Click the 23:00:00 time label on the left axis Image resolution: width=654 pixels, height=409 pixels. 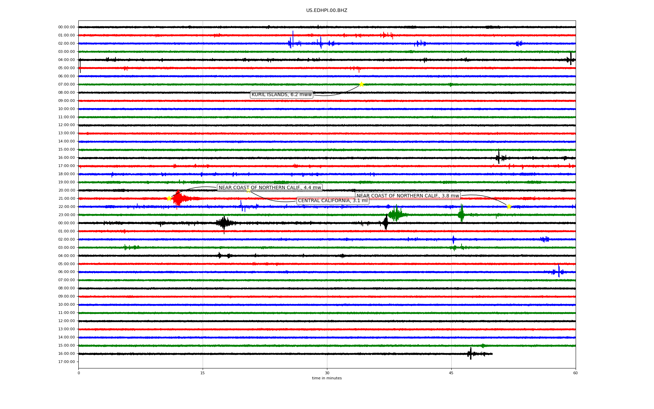pyautogui.click(x=66, y=215)
